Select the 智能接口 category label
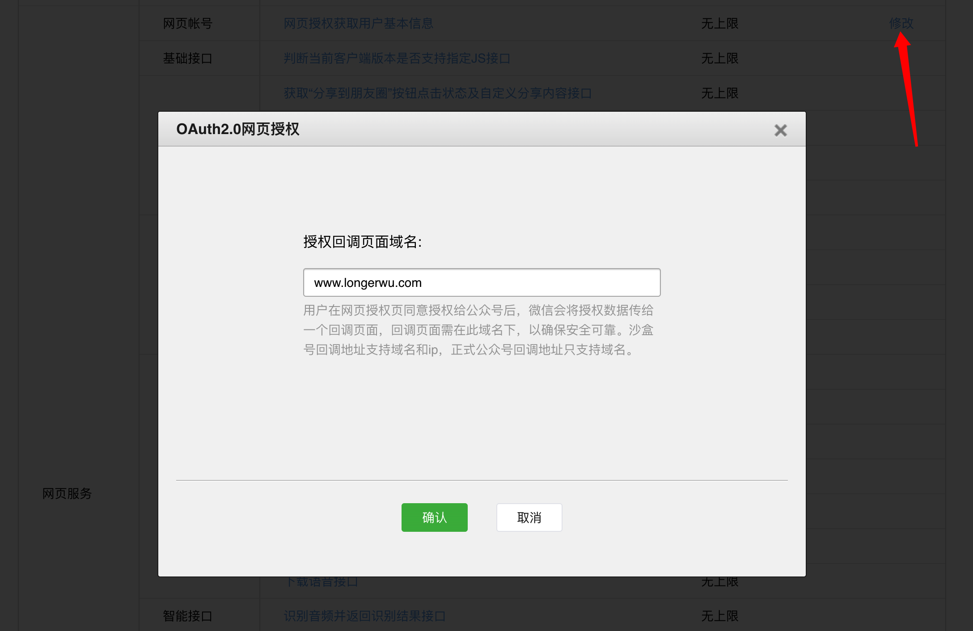The image size is (973, 631). [x=187, y=616]
